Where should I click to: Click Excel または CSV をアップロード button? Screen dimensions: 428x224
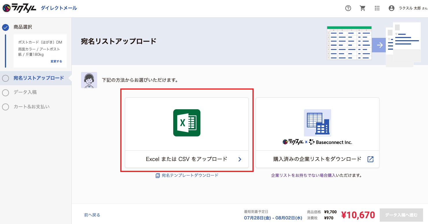pyautogui.click(x=187, y=159)
